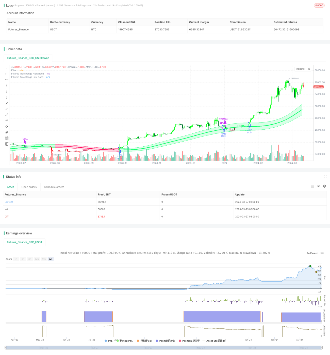The width and height of the screenshot is (330, 355).
Task: Switch to the Schedule orders tab
Action: [54, 187]
